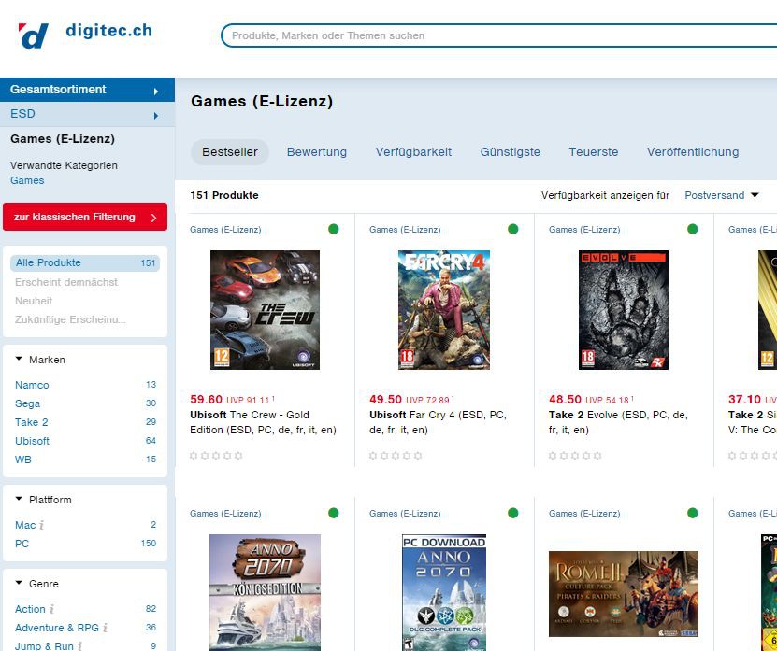Click green availability dot on Far Cry 4 card
This screenshot has width=777, height=651.
click(513, 229)
